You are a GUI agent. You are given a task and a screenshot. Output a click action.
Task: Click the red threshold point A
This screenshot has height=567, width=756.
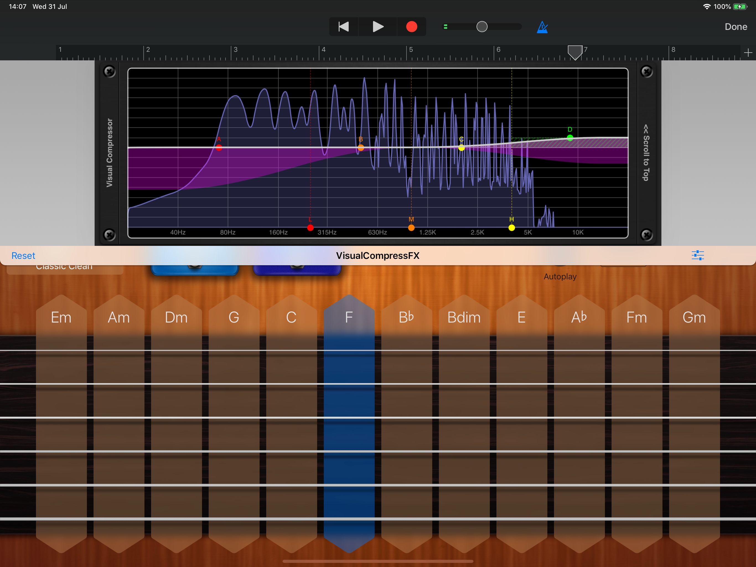(x=219, y=148)
